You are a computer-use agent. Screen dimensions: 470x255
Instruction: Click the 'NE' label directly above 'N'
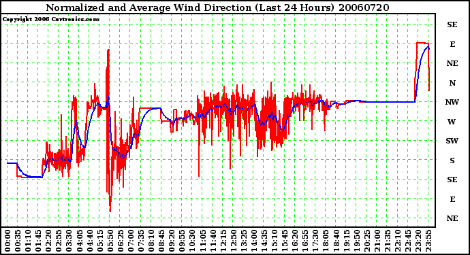click(452, 63)
